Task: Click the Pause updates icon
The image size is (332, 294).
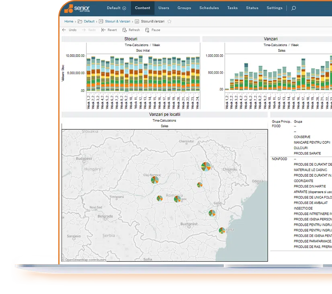Action: [x=147, y=30]
